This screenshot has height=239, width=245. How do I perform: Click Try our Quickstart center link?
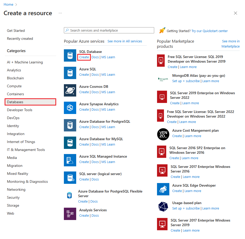[x=210, y=31]
